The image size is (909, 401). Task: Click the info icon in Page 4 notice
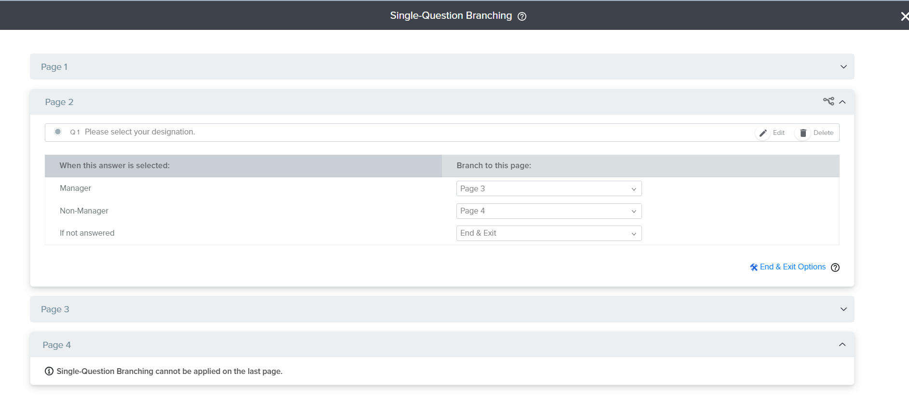[x=49, y=371]
